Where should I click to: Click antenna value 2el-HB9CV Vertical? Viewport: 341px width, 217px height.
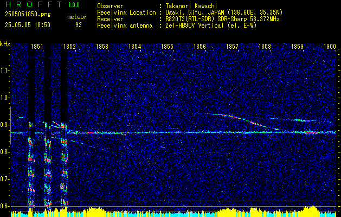click(x=195, y=25)
